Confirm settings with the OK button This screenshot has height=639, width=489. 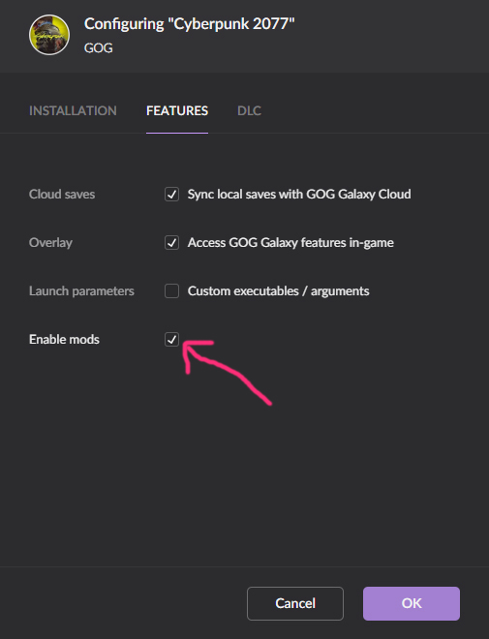click(x=412, y=603)
